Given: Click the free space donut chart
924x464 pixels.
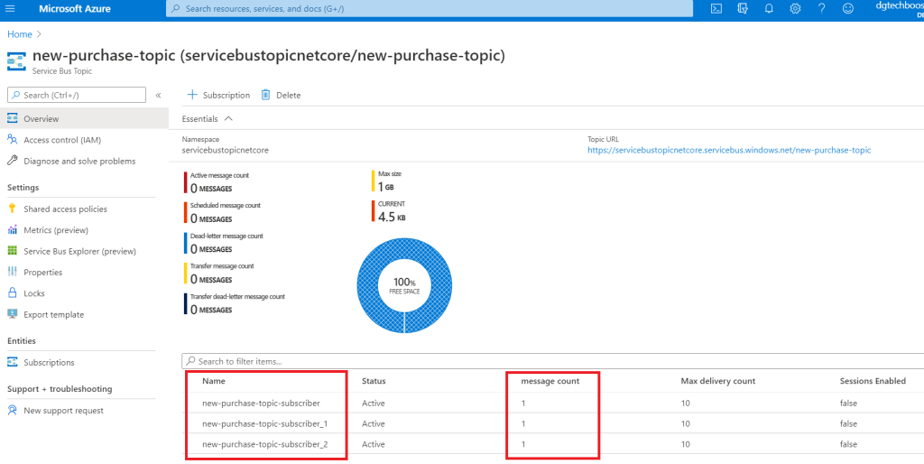Looking at the screenshot, I should coord(403,286).
